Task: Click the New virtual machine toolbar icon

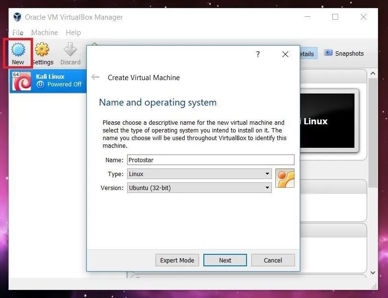Action: pyautogui.click(x=18, y=49)
